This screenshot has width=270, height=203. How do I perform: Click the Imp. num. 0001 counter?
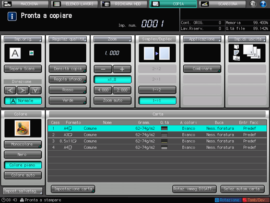(x=152, y=24)
